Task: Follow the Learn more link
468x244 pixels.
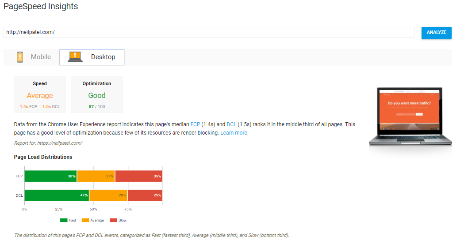Action: click(x=234, y=133)
